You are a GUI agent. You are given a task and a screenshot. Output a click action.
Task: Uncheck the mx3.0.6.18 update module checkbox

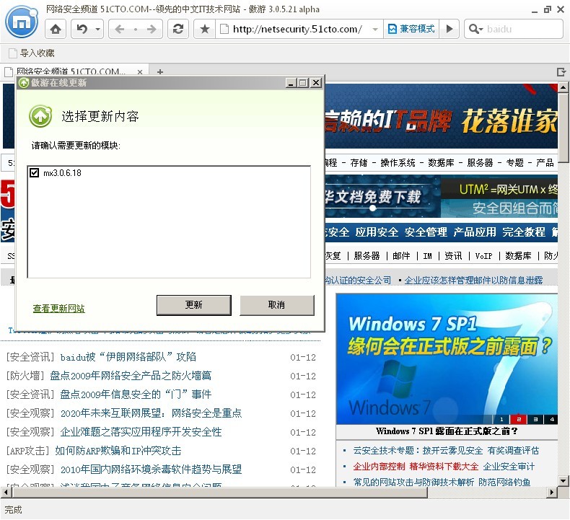pos(34,172)
